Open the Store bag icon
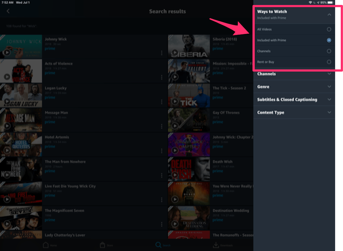 click(102, 245)
